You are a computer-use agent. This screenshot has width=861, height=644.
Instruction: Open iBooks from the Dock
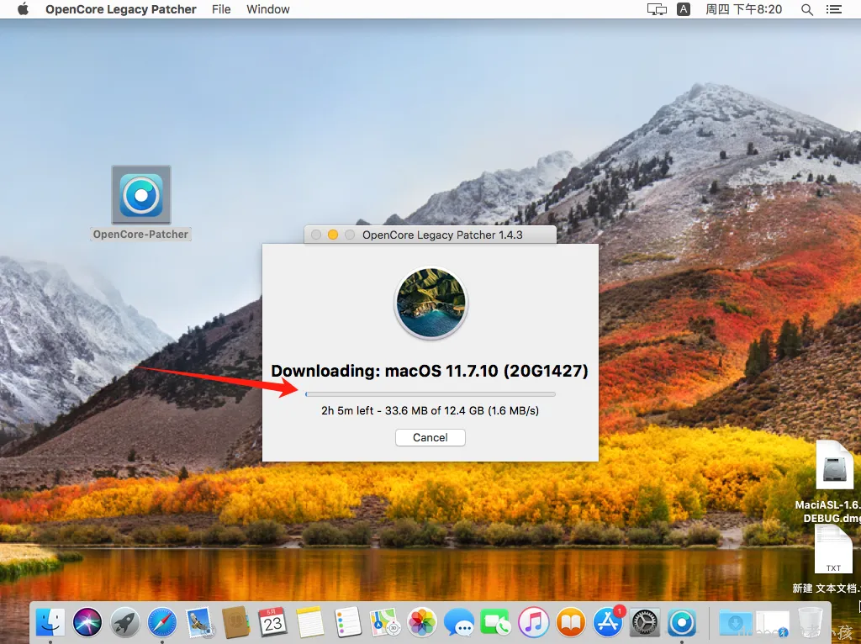(571, 623)
